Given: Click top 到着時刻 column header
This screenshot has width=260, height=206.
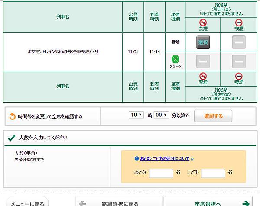Looking at the screenshot, I should [155, 16].
